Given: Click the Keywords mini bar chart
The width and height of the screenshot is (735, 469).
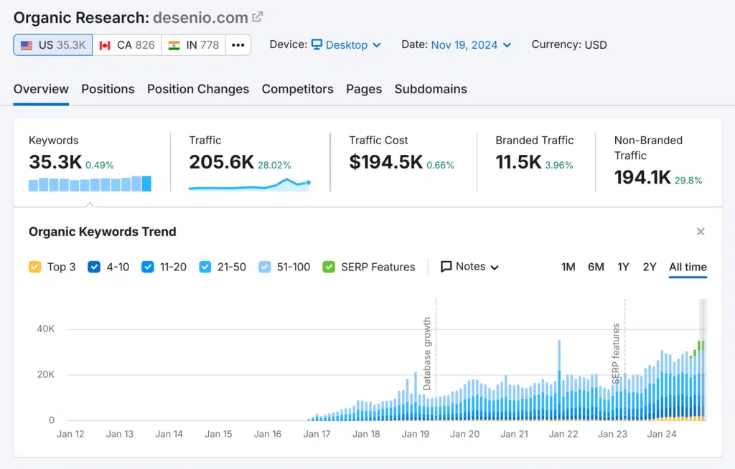Looking at the screenshot, I should tap(90, 184).
